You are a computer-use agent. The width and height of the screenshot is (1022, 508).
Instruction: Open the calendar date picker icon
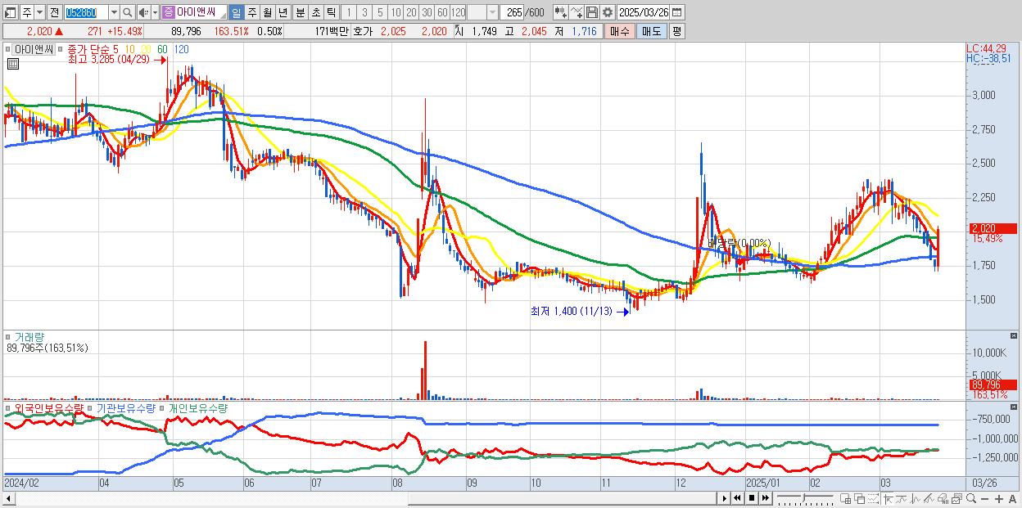(x=676, y=12)
